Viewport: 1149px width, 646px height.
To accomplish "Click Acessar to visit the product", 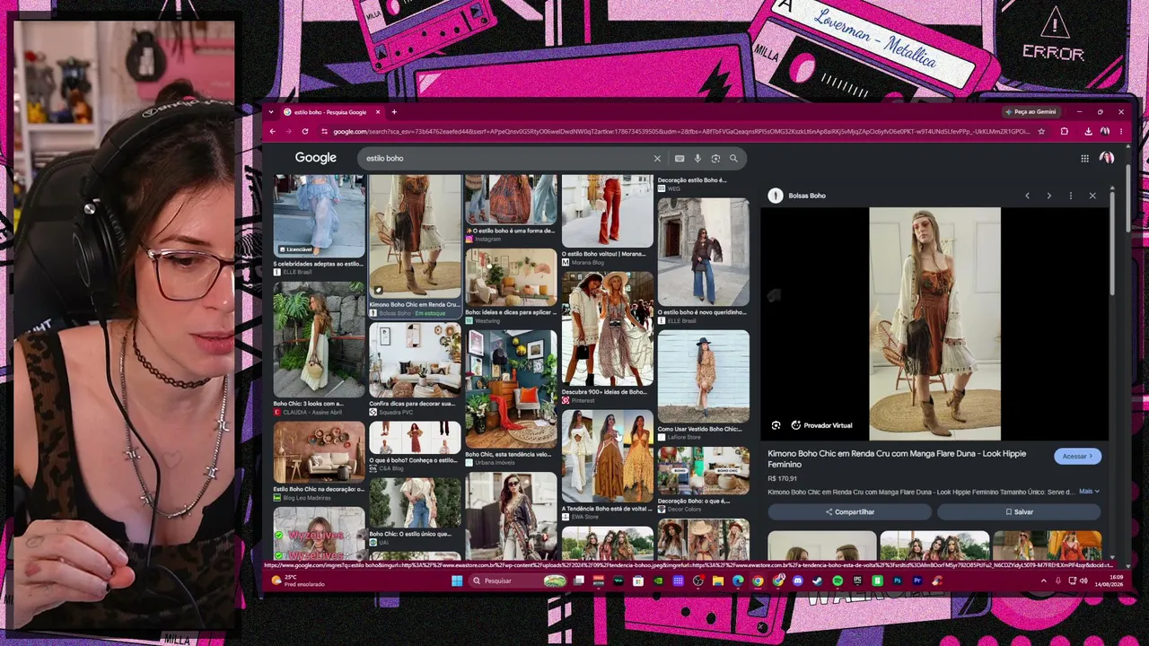I will 1077,457.
